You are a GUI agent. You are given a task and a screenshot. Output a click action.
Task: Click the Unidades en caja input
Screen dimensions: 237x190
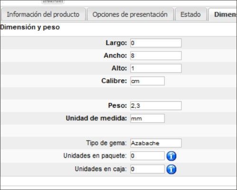click(x=147, y=169)
